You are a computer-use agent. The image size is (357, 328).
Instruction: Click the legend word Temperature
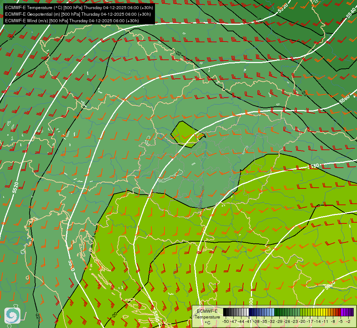207,317
